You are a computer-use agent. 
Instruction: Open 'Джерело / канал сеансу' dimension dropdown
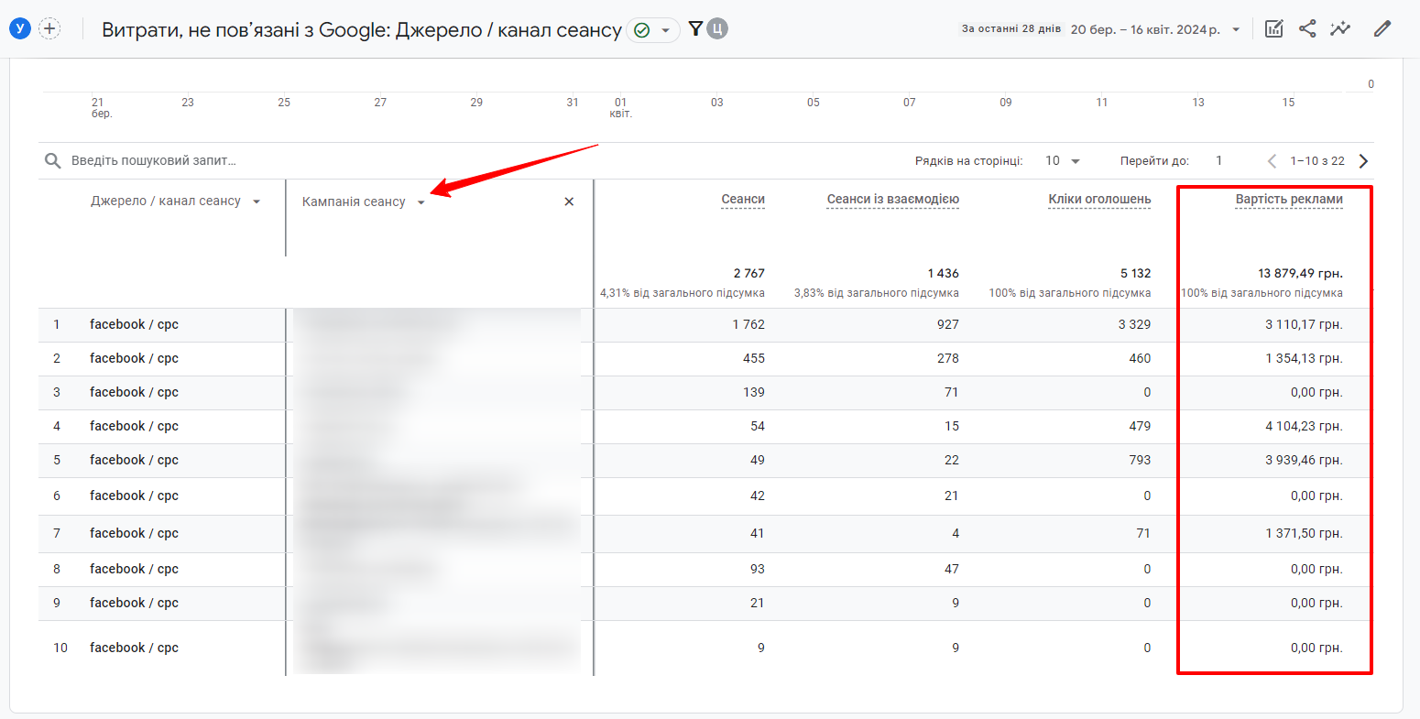[x=257, y=202]
